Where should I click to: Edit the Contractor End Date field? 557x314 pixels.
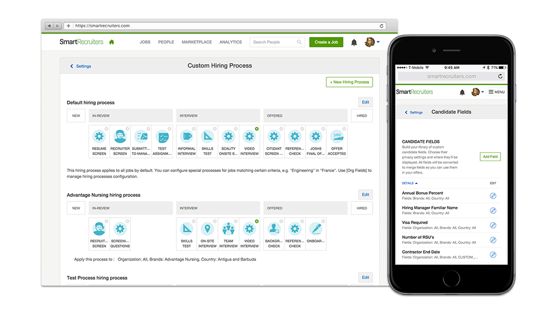click(493, 255)
